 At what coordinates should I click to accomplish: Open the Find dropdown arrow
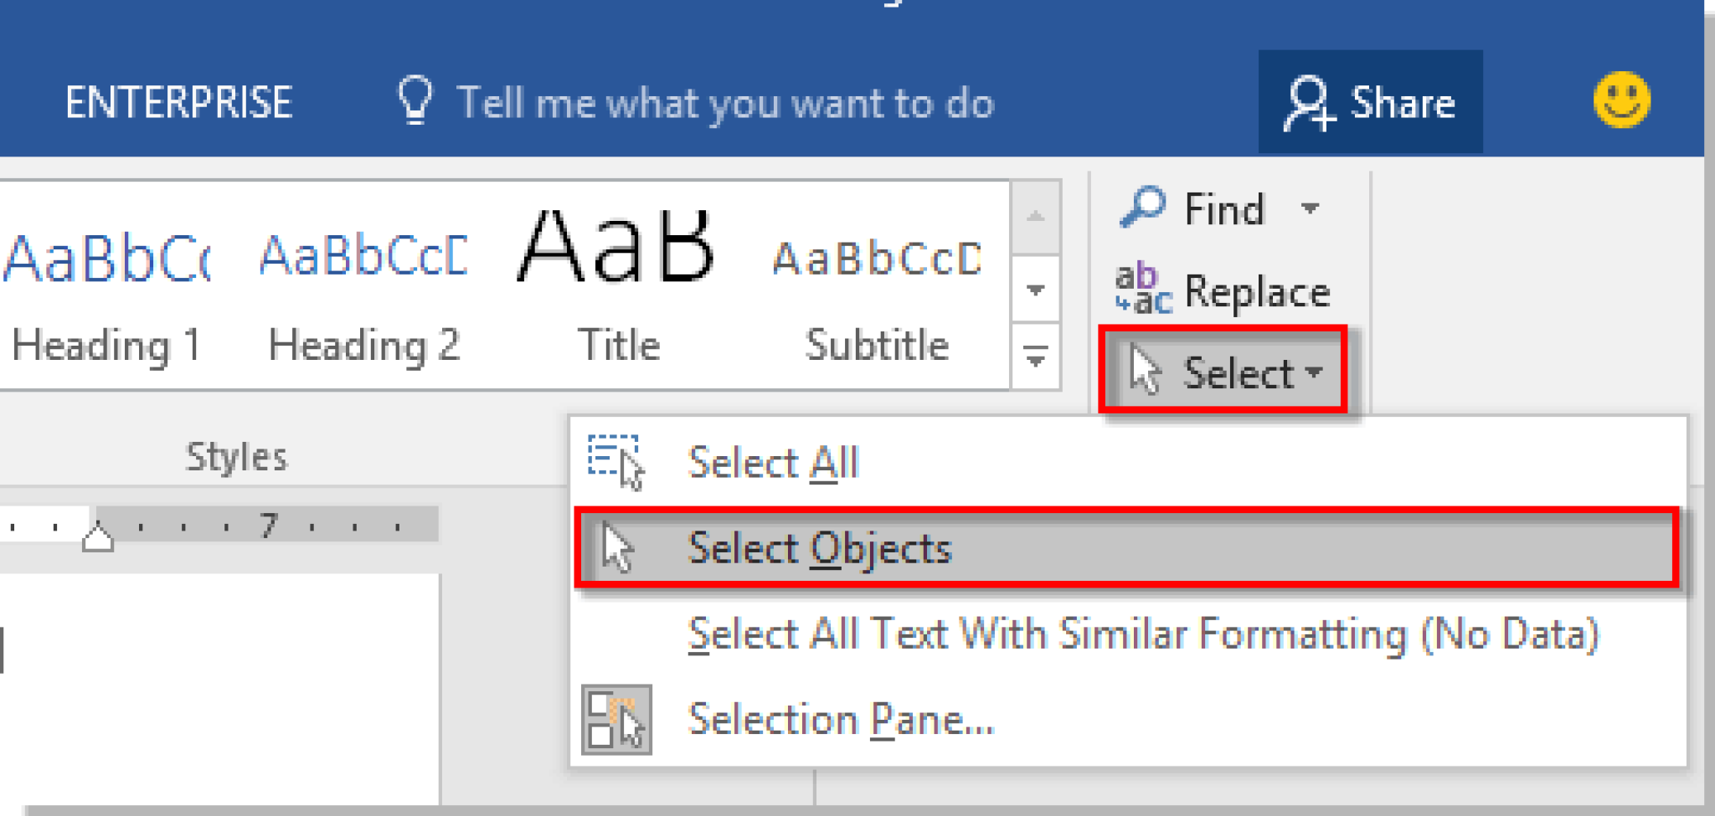[x=1312, y=209]
